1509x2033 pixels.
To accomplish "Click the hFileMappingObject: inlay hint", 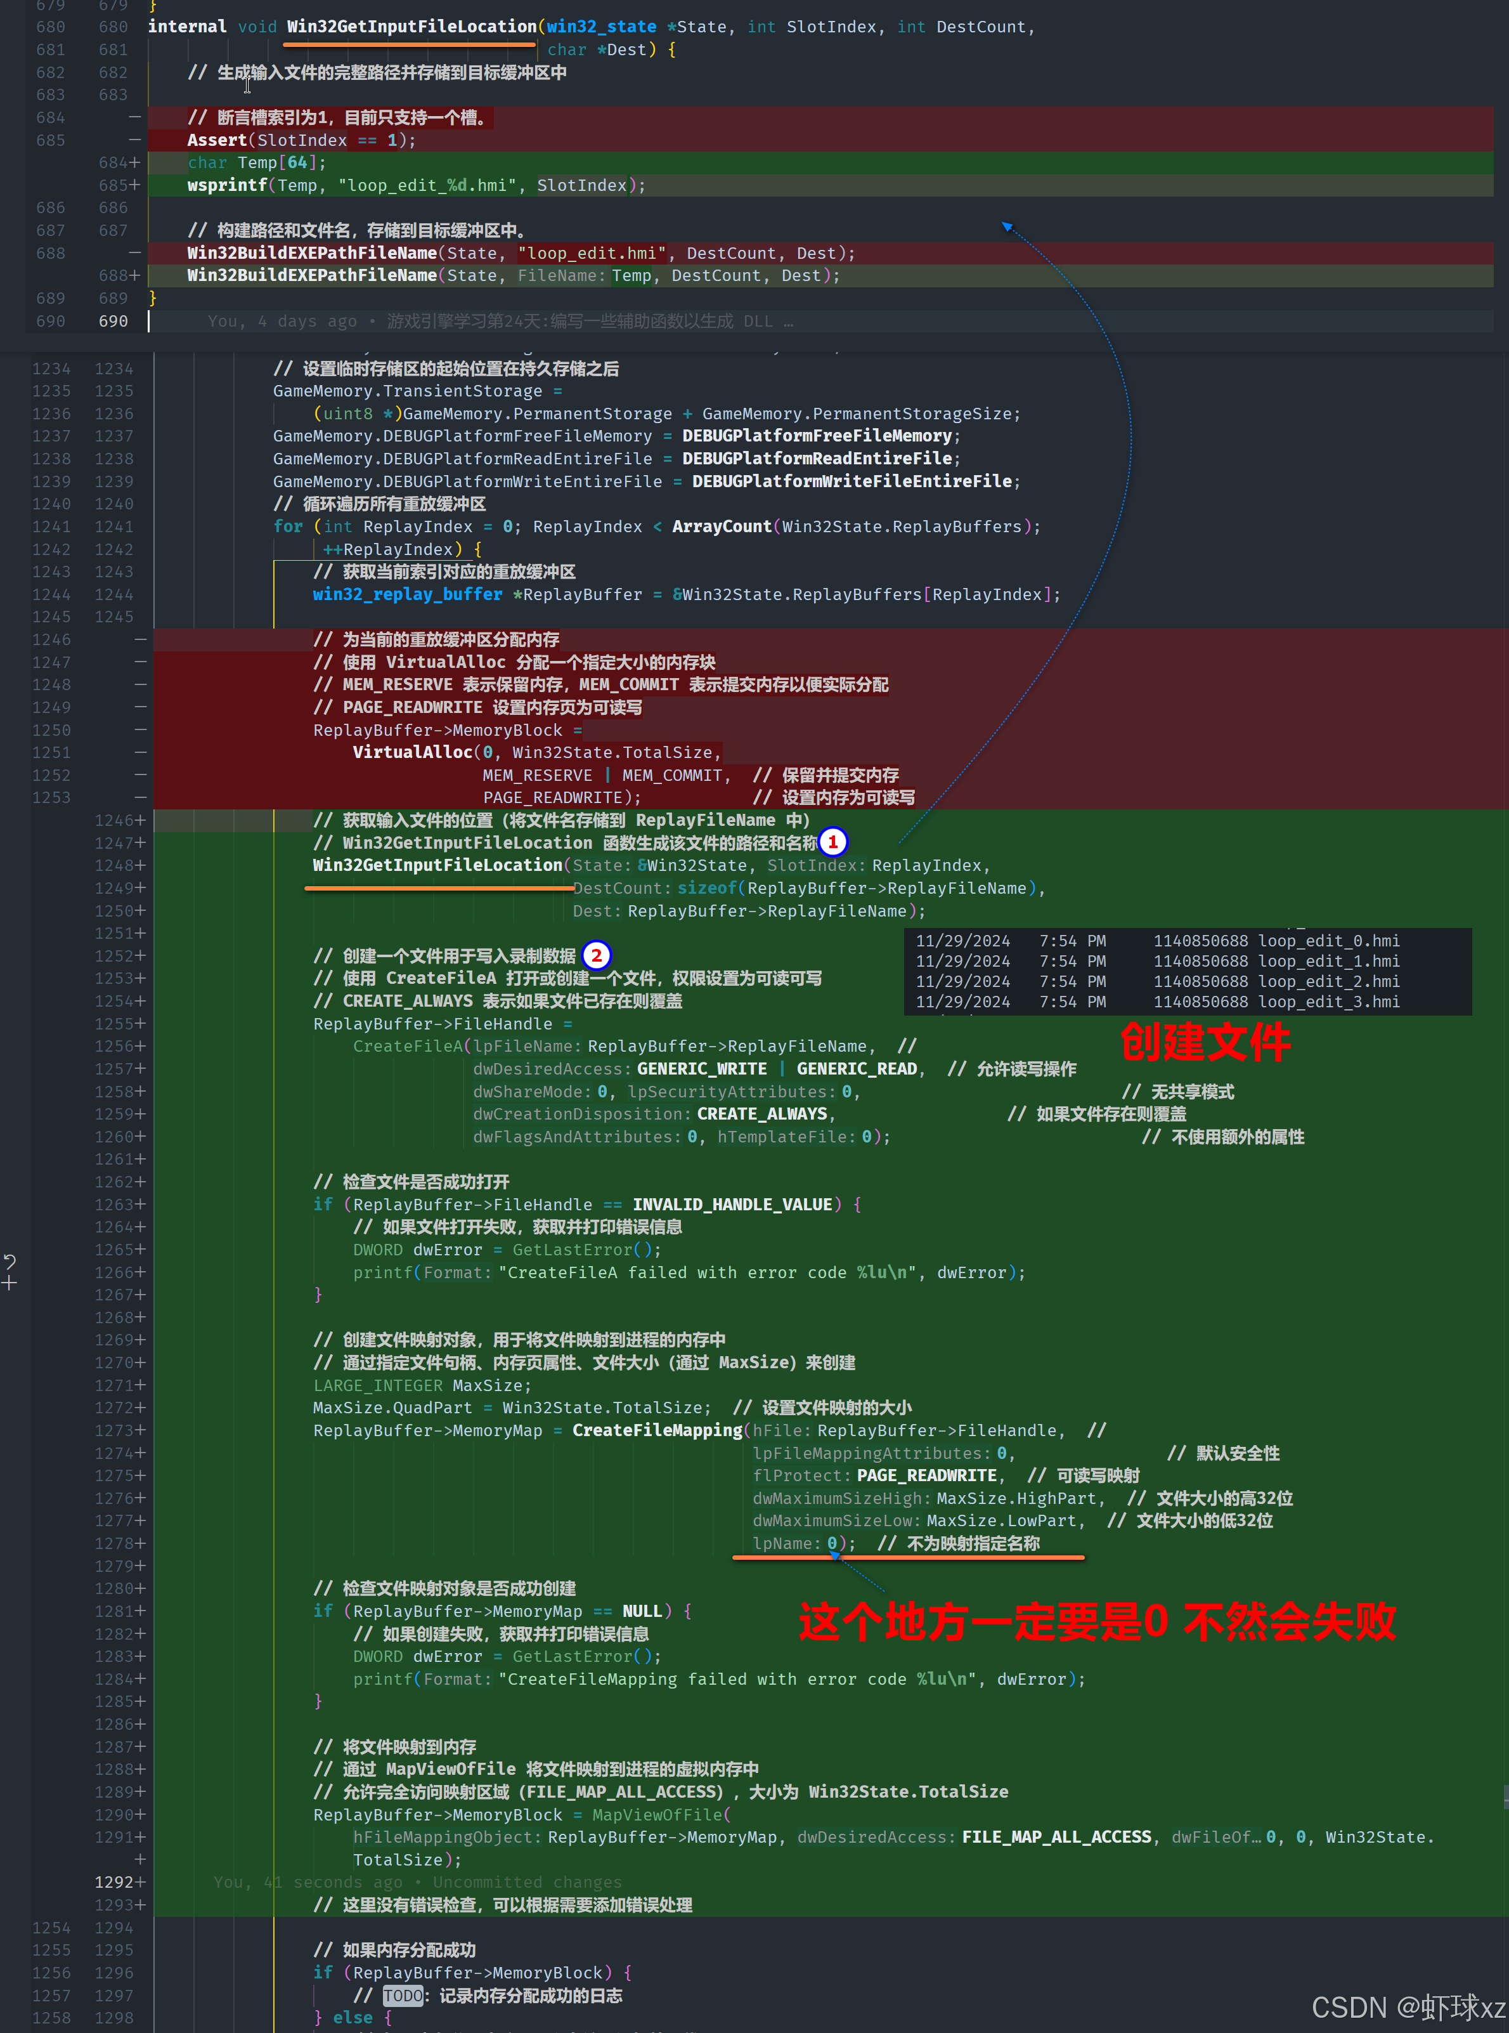I will coord(448,1838).
